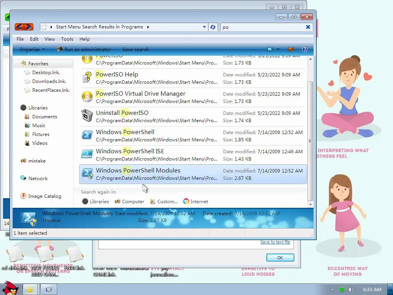Toggle the preview pane icon

tap(291, 49)
